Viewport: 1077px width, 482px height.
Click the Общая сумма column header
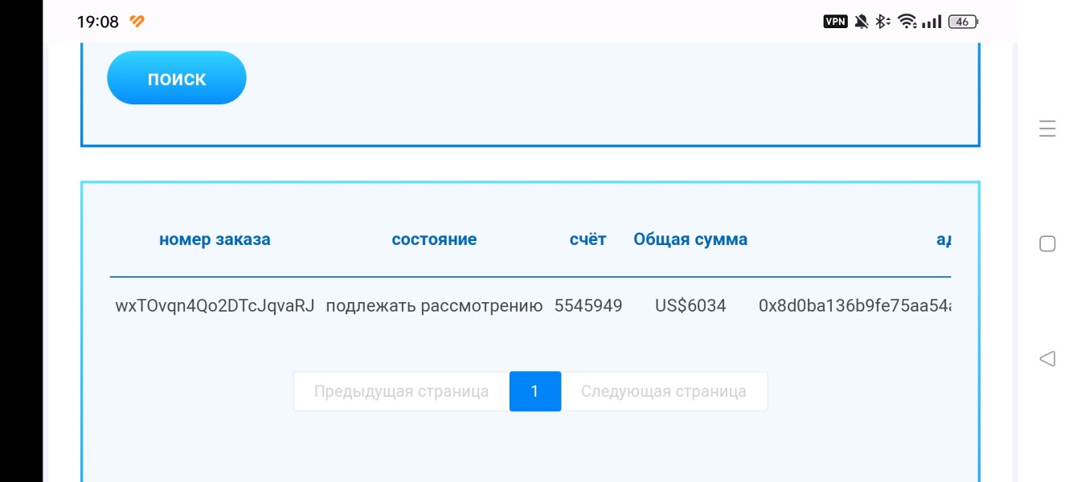tap(690, 239)
